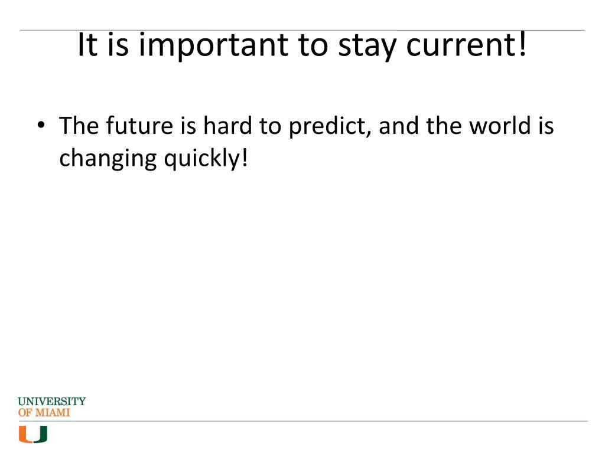
Task: Click the University of Miami U logo
Action: (33, 435)
